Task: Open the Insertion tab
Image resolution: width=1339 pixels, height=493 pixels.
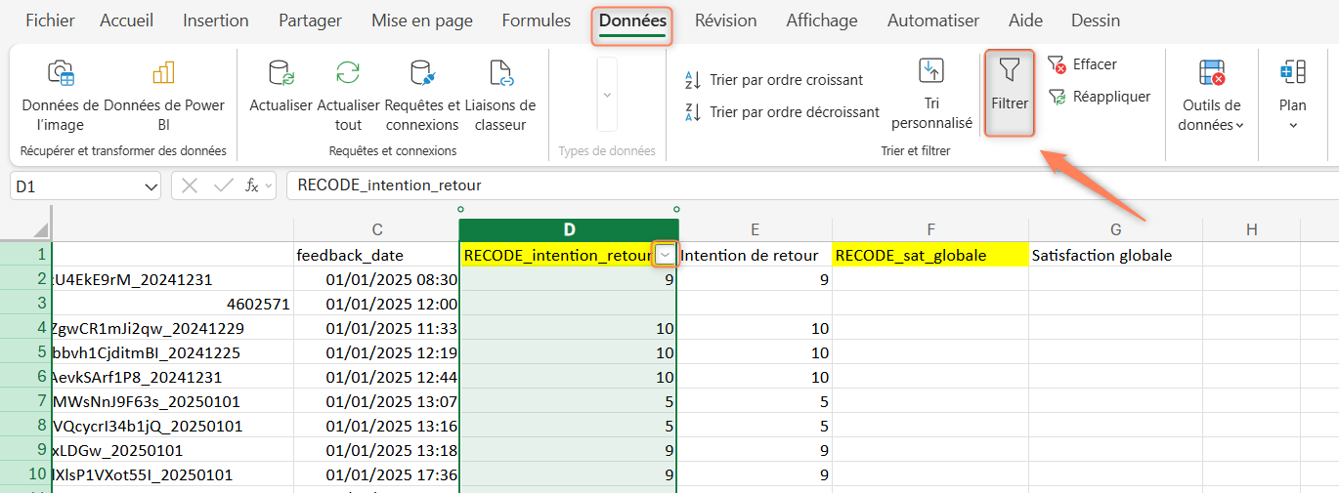Action: pyautogui.click(x=216, y=21)
